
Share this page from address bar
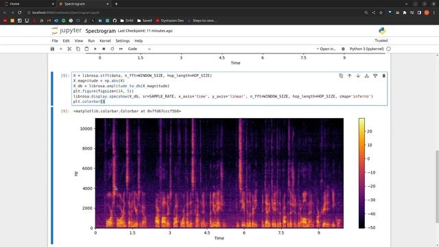(373, 12)
